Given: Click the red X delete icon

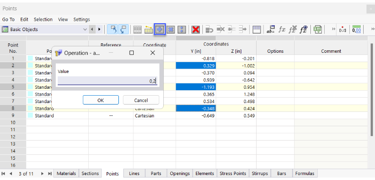Looking at the screenshot, I should [195, 30].
